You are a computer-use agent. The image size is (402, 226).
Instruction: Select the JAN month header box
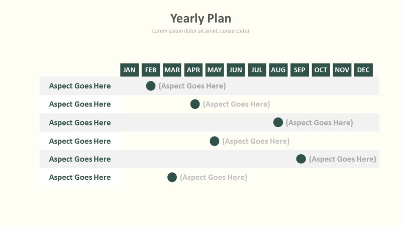130,70
